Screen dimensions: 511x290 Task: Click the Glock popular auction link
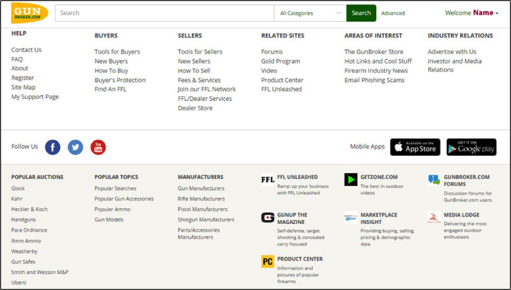(18, 188)
